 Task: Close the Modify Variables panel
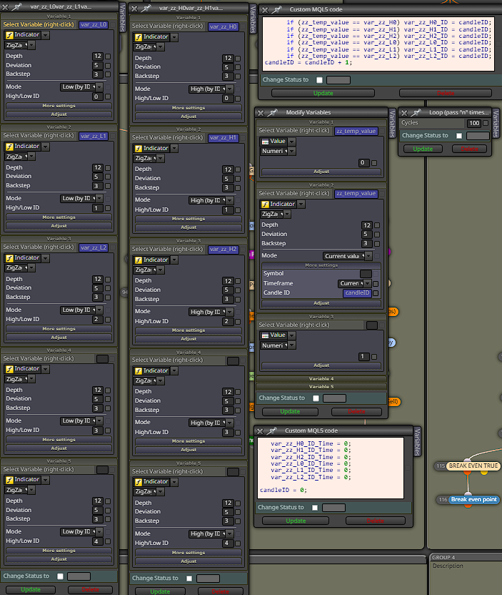click(260, 113)
